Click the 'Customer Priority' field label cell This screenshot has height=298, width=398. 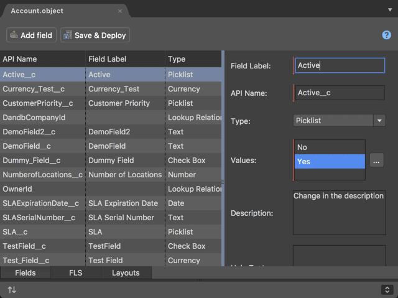126,103
